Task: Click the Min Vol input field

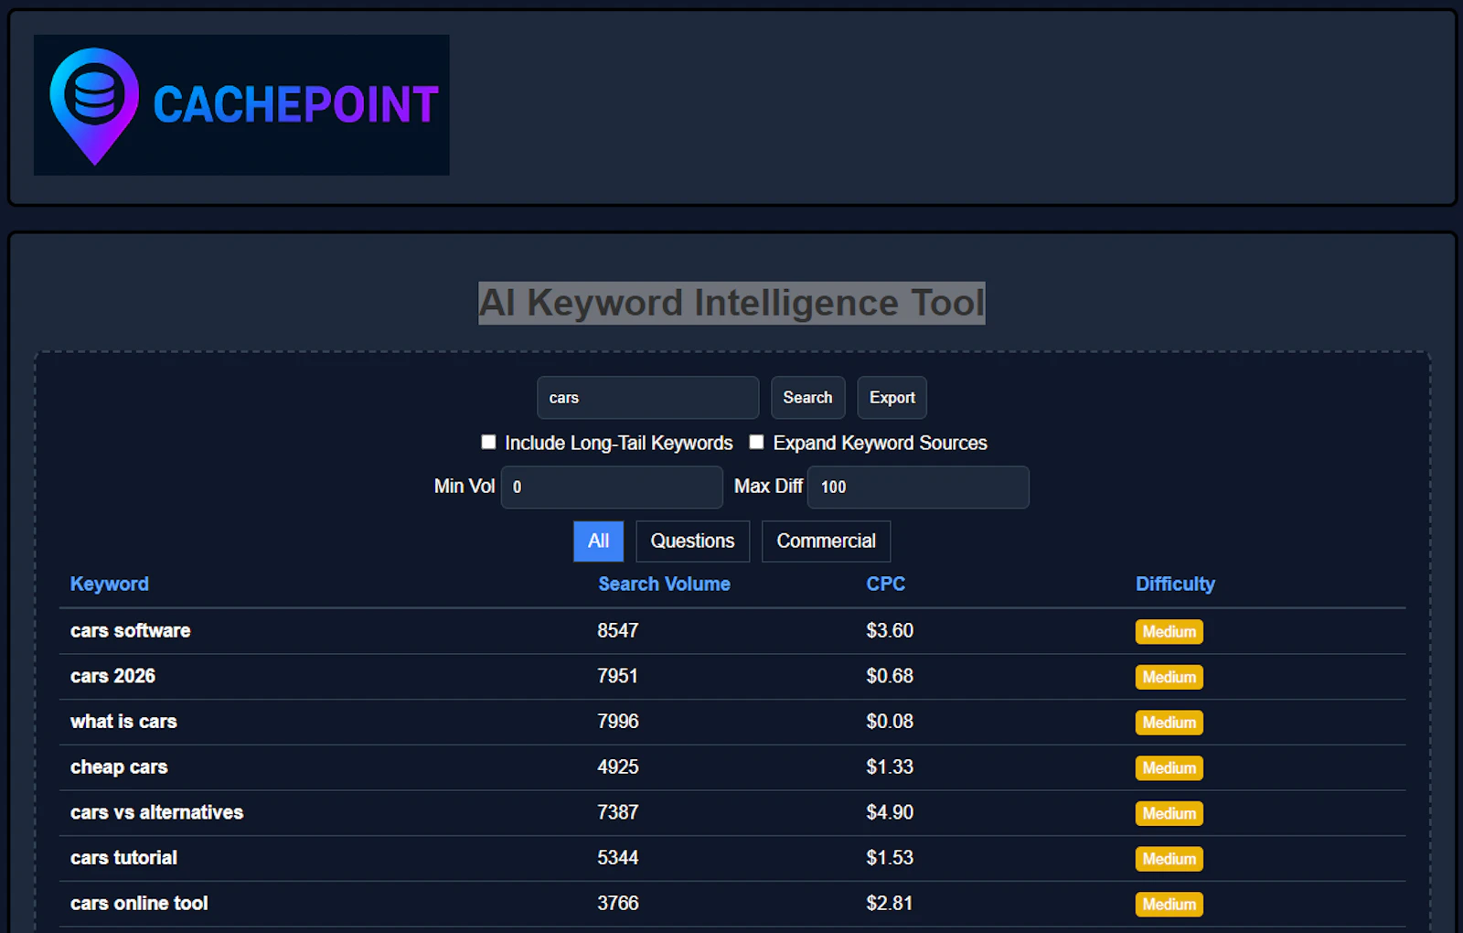Action: pos(612,487)
